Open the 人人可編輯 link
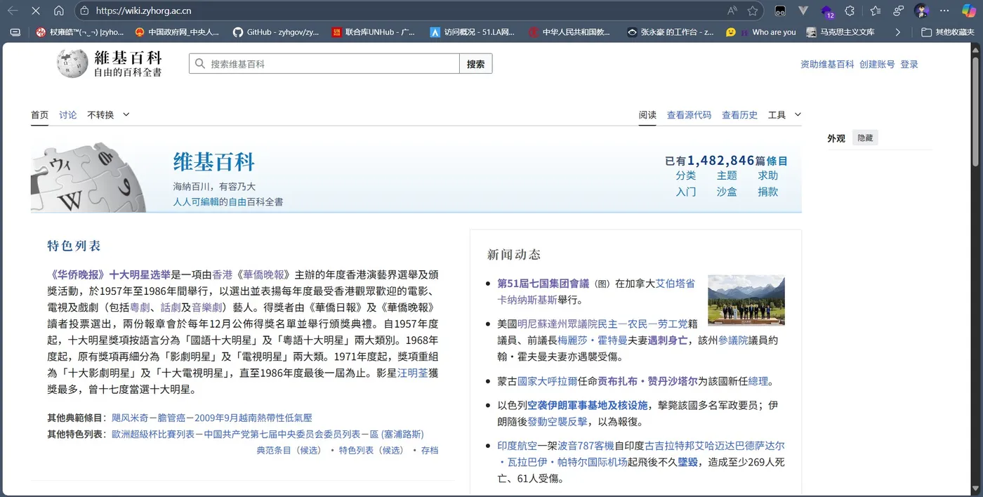The width and height of the screenshot is (983, 497). 196,201
